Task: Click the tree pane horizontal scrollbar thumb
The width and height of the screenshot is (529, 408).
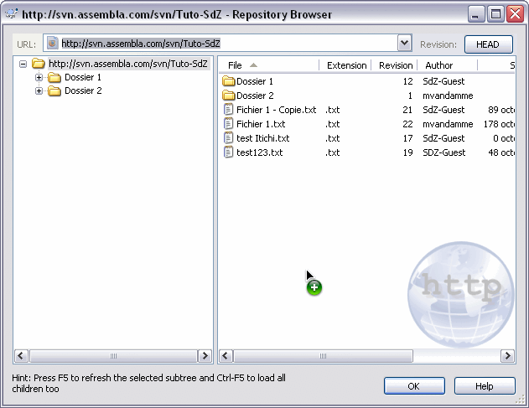Action: [113, 356]
